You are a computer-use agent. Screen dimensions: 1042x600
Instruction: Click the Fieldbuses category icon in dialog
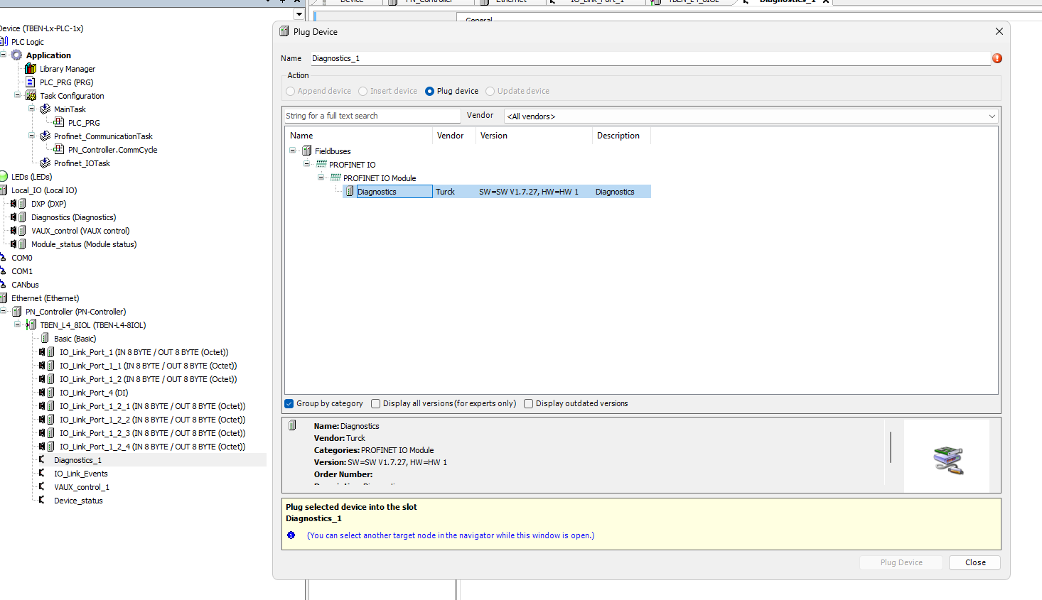(x=306, y=151)
